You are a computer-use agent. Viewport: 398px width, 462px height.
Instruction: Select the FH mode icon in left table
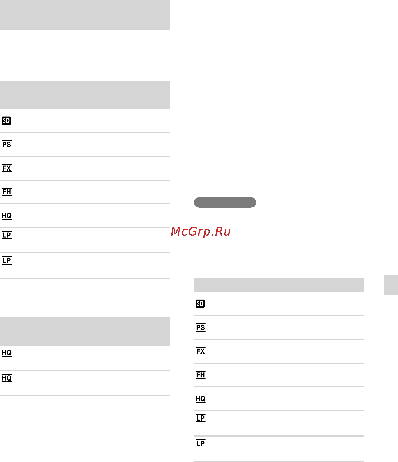pyautogui.click(x=7, y=192)
